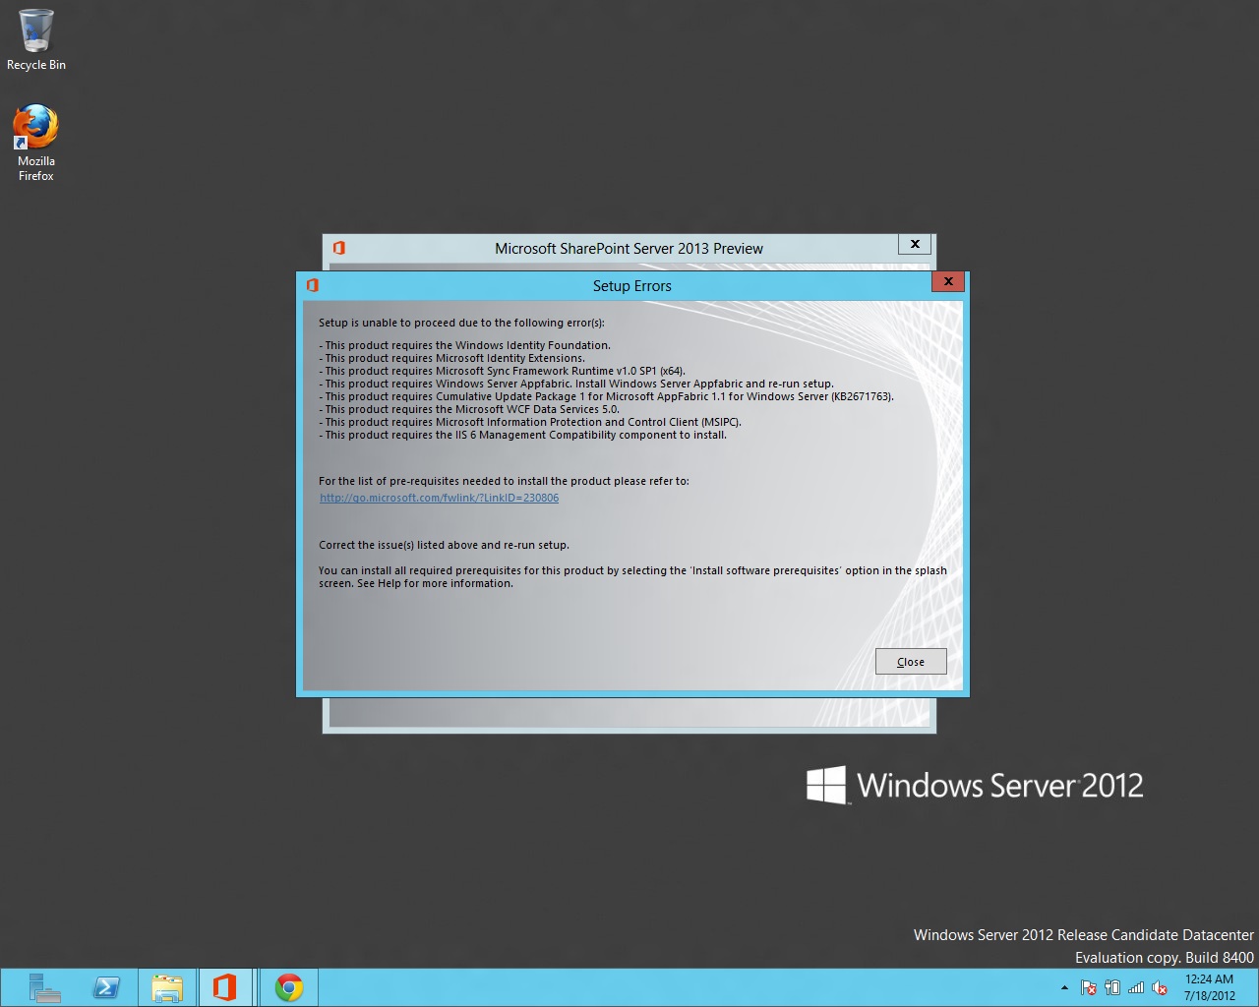Screen dimensions: 1259x1007
Task: Unmute the system volume in the tray
Action: pyautogui.click(x=1160, y=987)
